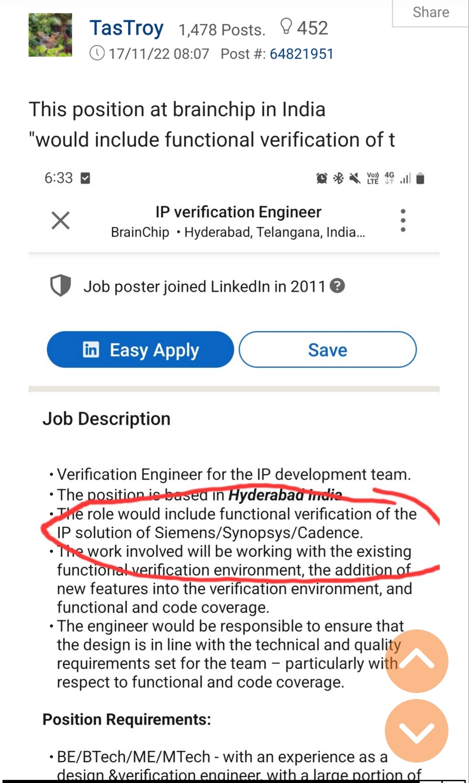This screenshot has width=469, height=783.
Task: Click the IP verification Engineer title
Action: (238, 212)
